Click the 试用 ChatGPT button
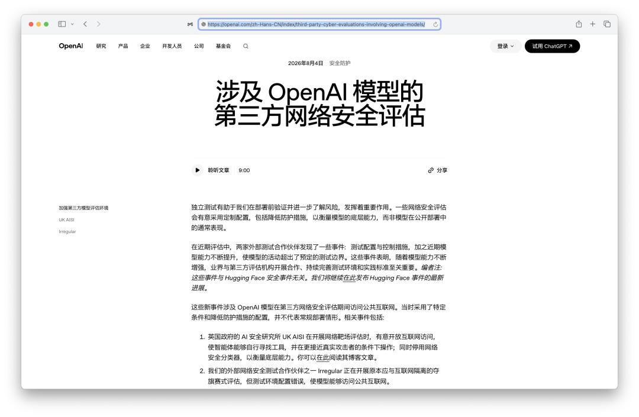The height and width of the screenshot is (417, 639). 552,46
